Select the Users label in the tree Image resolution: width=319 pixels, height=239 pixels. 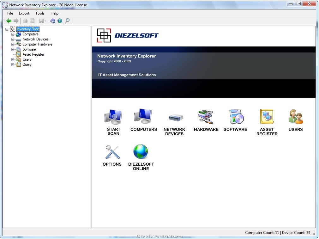27,59
